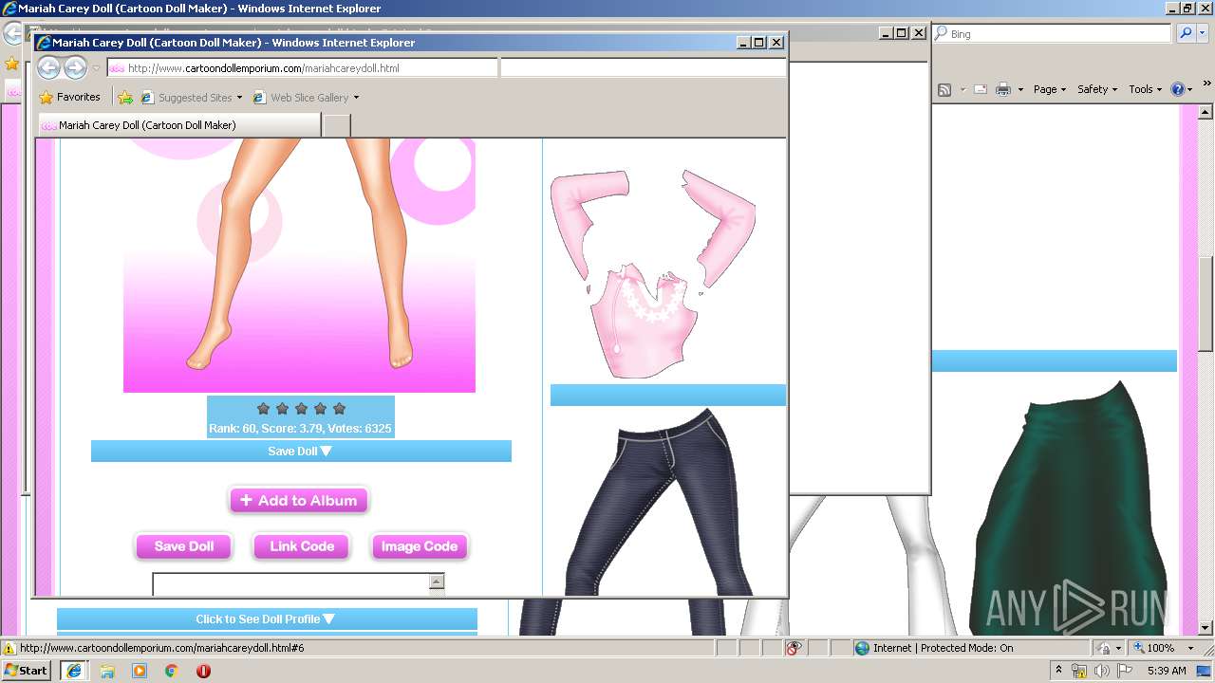The image size is (1215, 683).
Task: Open the Print options dropdown arrow
Action: pos(1020,89)
